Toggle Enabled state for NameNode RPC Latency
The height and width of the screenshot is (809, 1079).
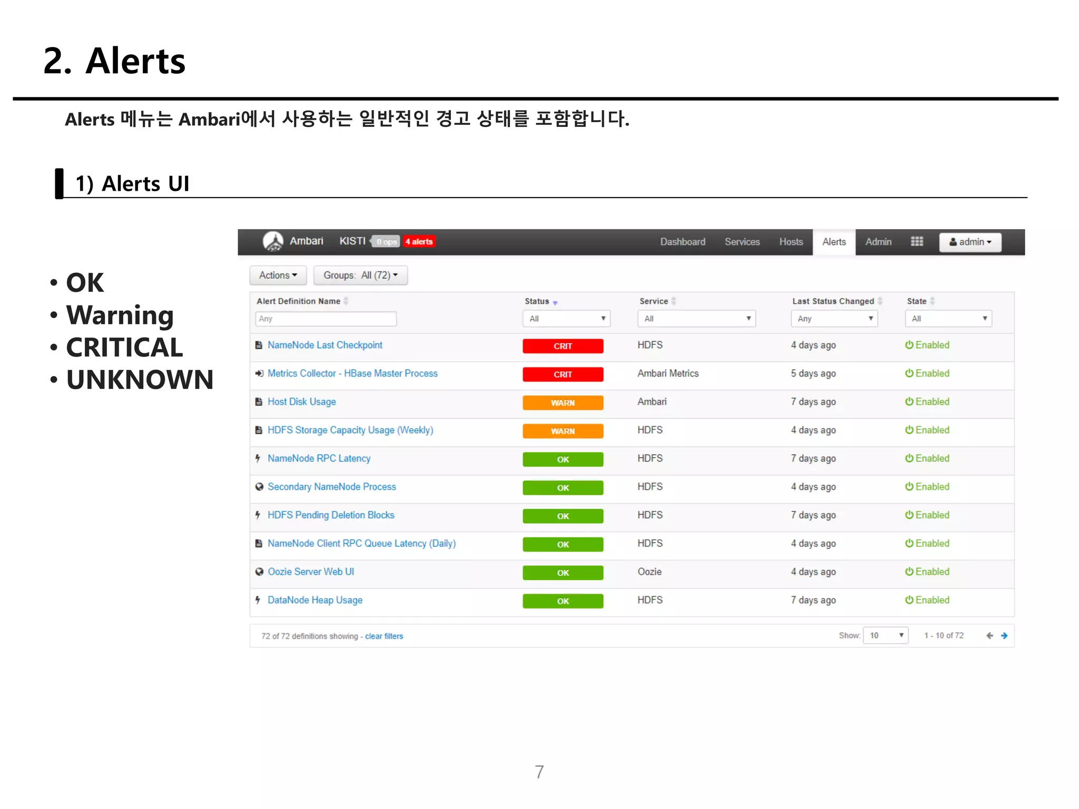point(927,459)
